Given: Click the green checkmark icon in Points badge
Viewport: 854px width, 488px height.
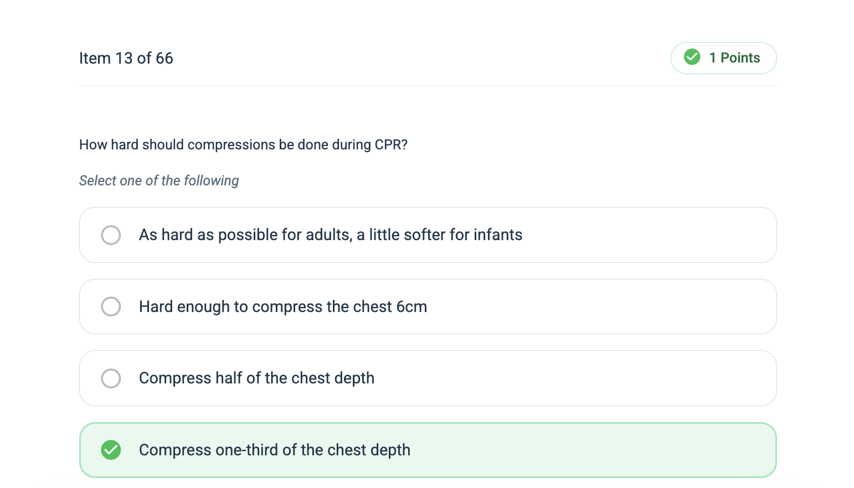Looking at the screenshot, I should click(692, 57).
